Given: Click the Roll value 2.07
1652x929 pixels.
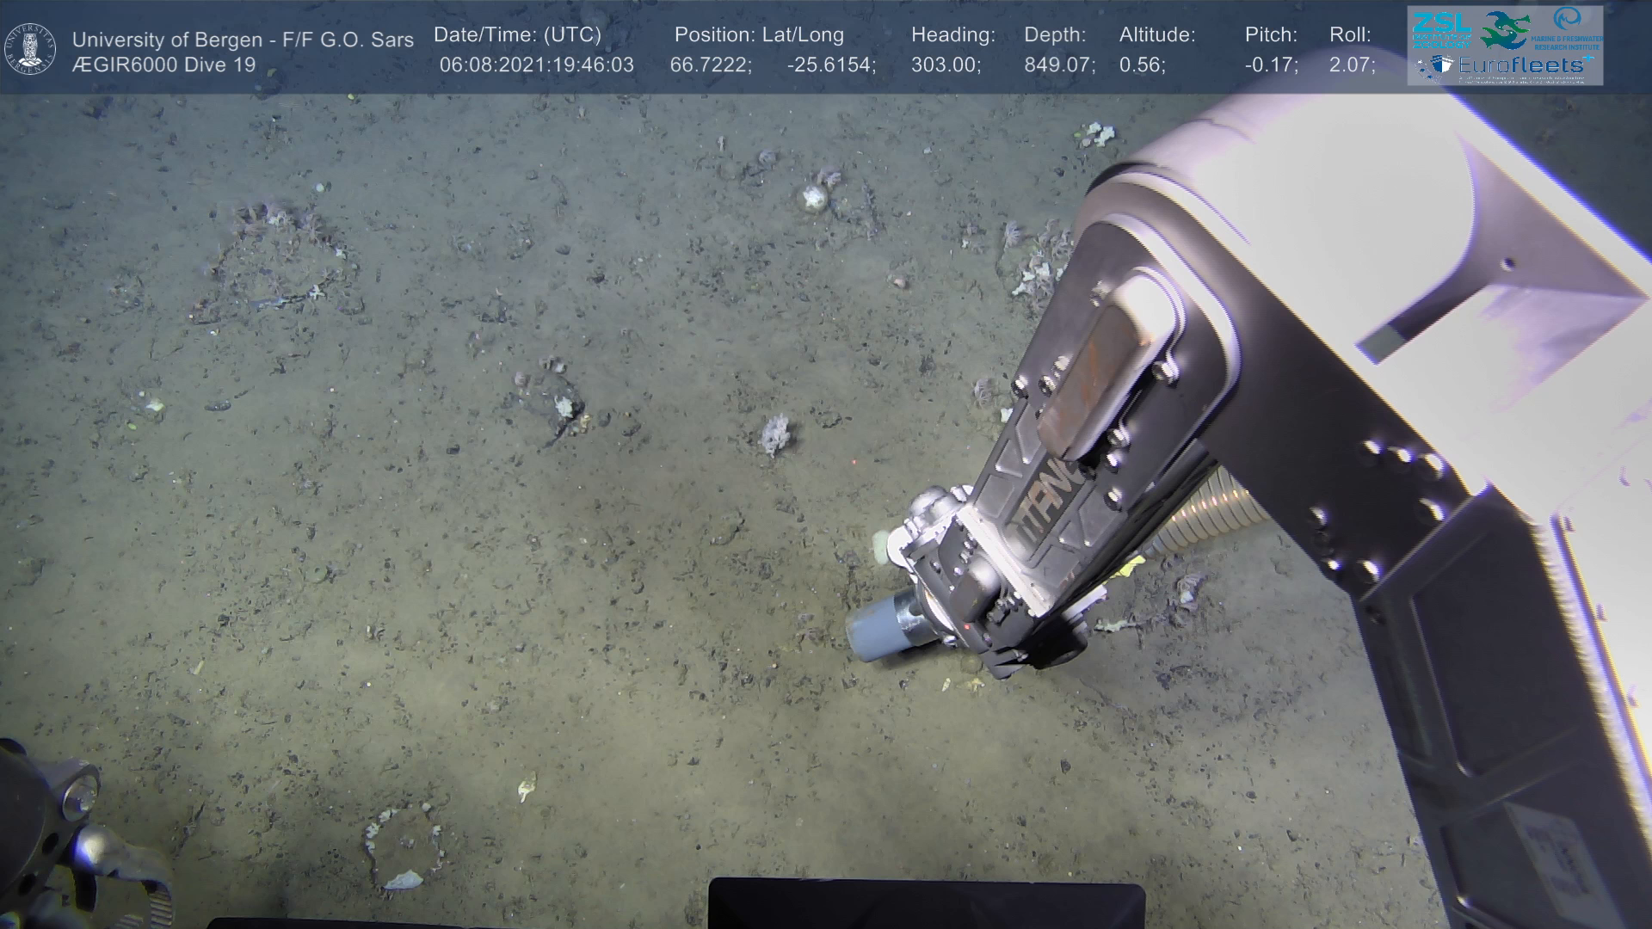Looking at the screenshot, I should [x=1350, y=65].
